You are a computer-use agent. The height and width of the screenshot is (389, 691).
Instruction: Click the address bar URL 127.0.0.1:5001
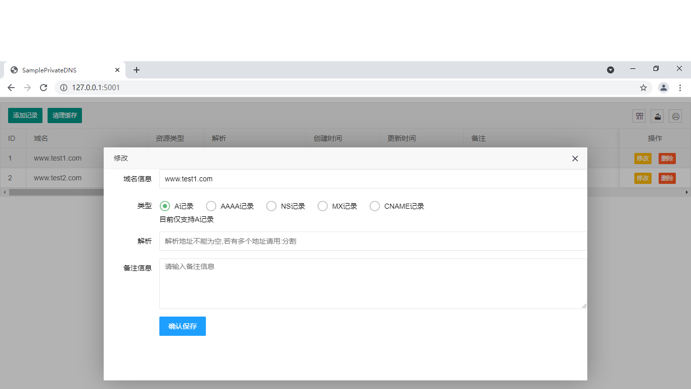96,88
